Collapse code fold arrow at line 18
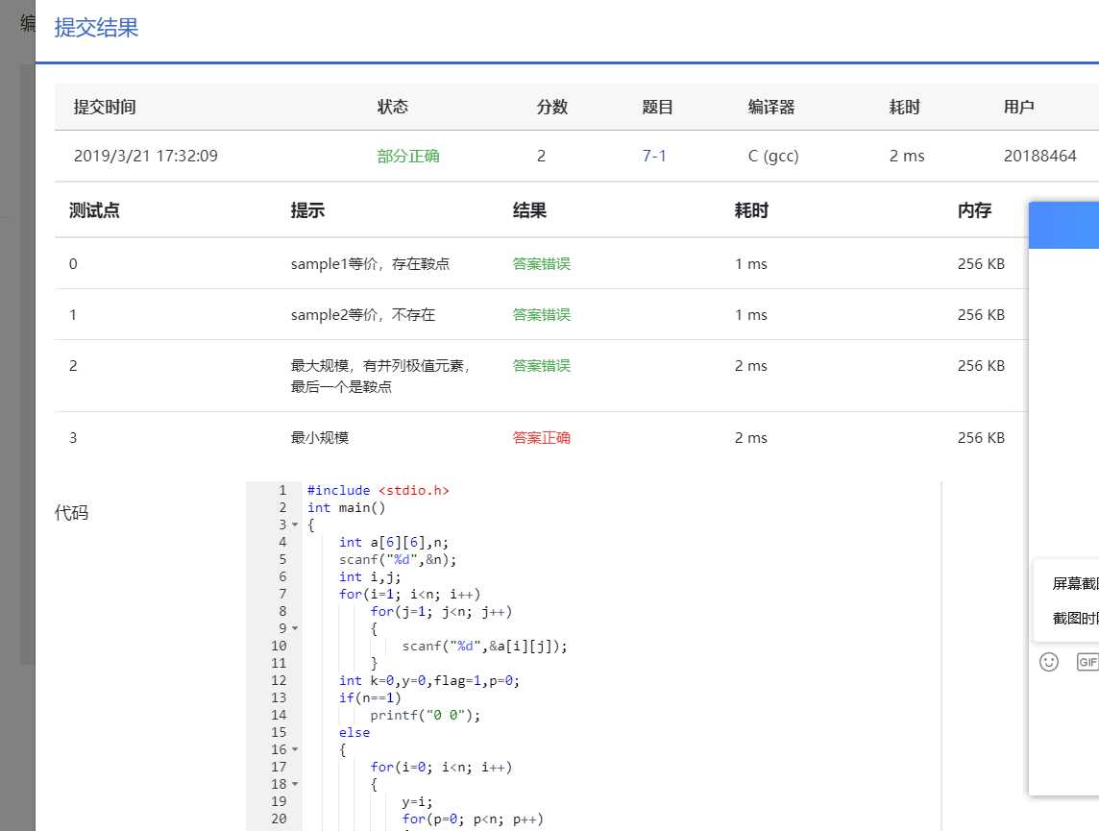This screenshot has height=831, width=1099. [x=295, y=784]
